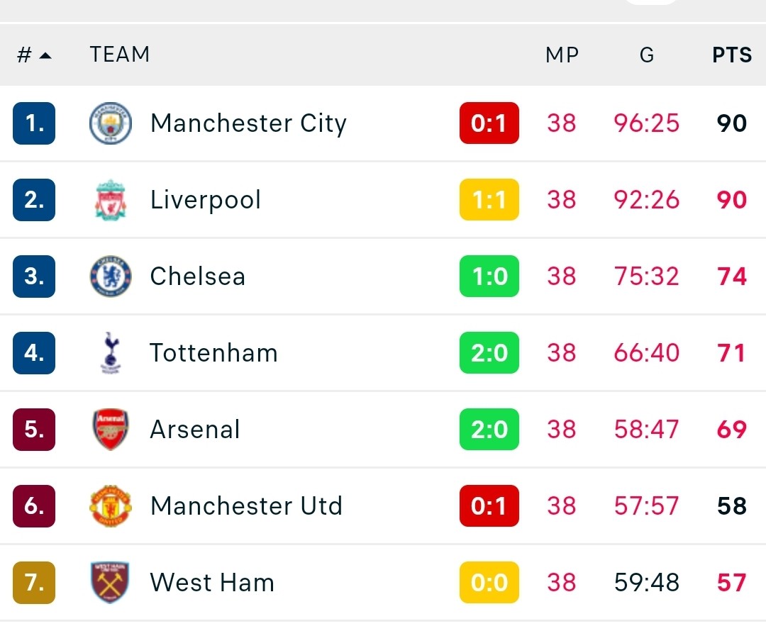Tap the Manchester Utd crest
This screenshot has width=766, height=626.
click(111, 506)
